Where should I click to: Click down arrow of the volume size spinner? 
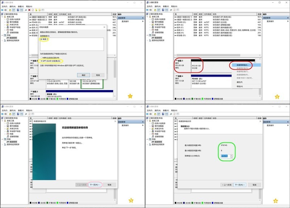point(231,157)
